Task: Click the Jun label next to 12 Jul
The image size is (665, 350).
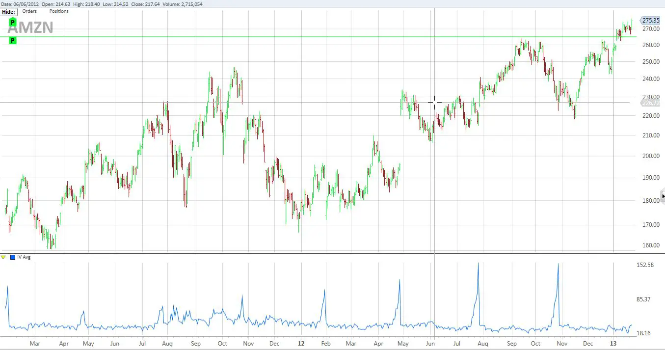Action: [431, 344]
